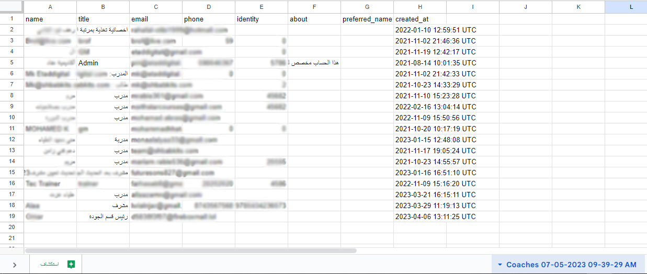Image resolution: width=647 pixels, height=274 pixels.
Task: Select column F header
Action: tap(314, 7)
